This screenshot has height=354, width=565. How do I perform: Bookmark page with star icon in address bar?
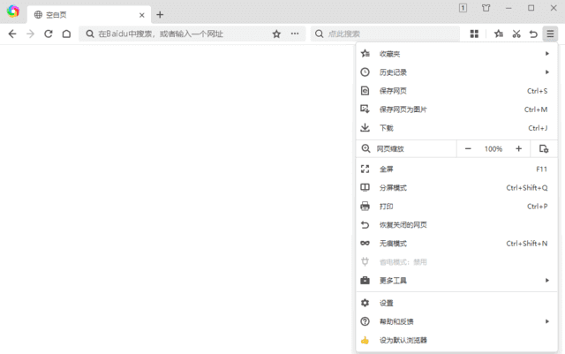point(276,34)
